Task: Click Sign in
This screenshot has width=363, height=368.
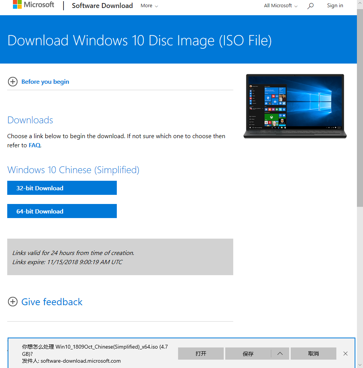Action: pyautogui.click(x=335, y=6)
